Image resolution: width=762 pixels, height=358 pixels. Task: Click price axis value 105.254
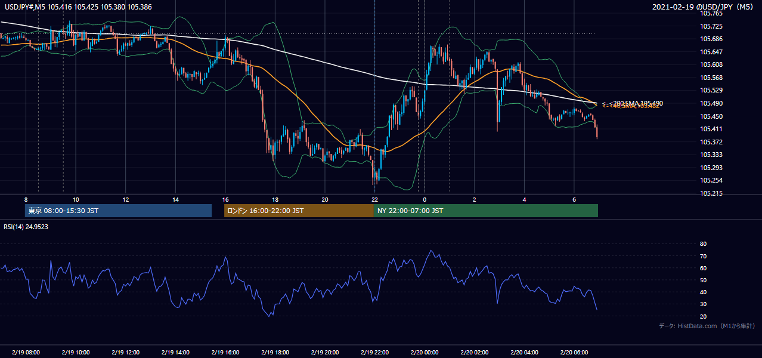click(712, 180)
